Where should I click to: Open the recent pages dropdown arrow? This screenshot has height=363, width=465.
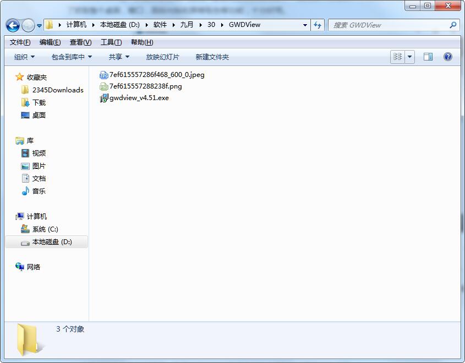point(39,26)
